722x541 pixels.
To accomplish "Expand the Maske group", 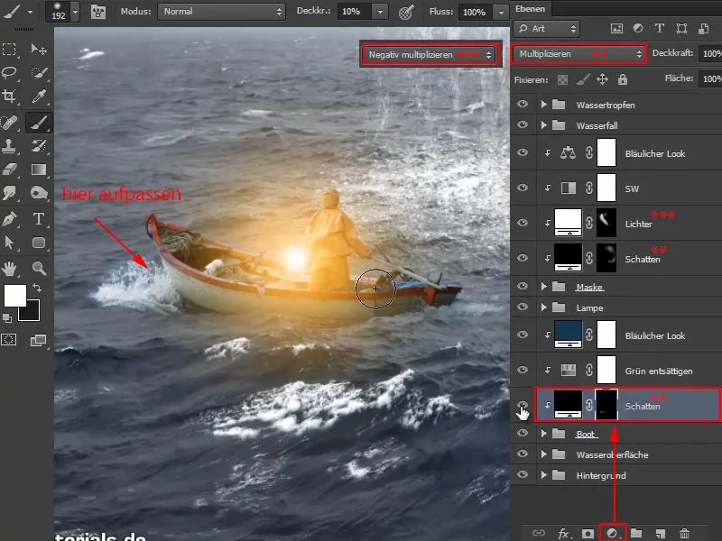I will (544, 287).
